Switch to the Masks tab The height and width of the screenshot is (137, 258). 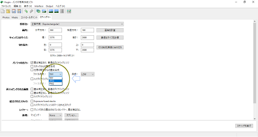pyautogui.click(x=15, y=17)
